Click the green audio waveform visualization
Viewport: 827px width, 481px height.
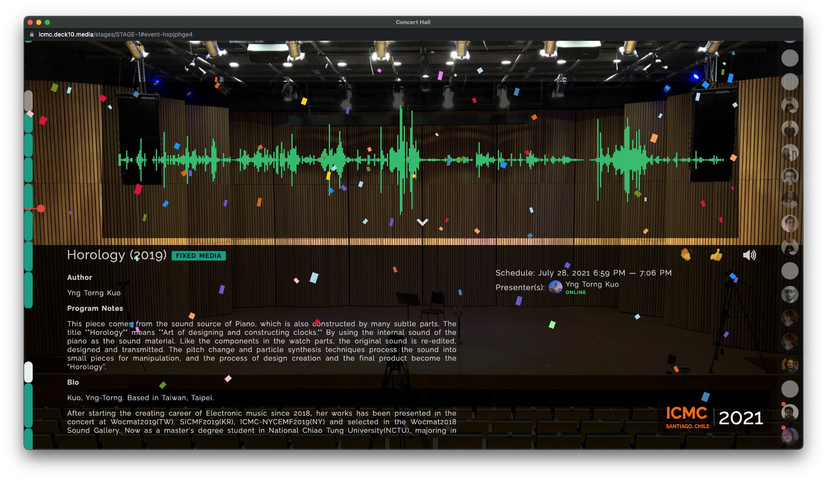[421, 160]
